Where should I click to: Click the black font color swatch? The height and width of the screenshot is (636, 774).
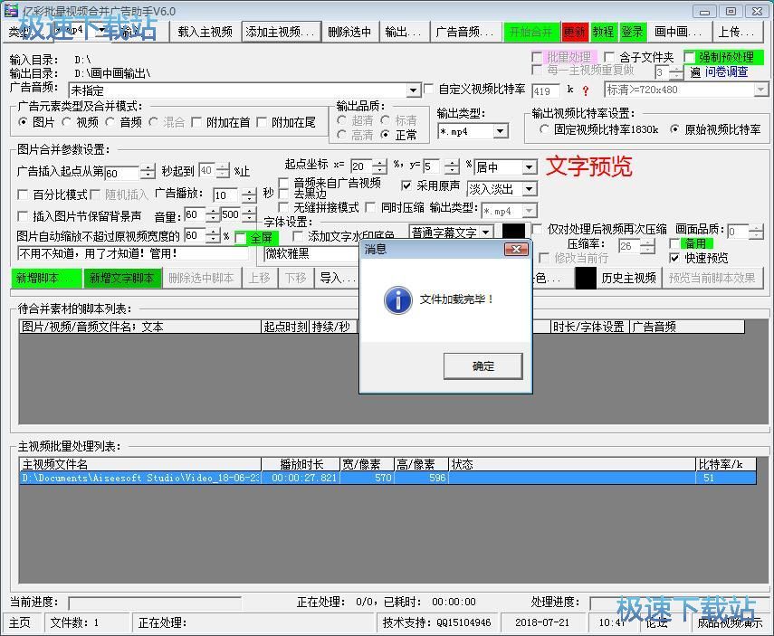(513, 233)
